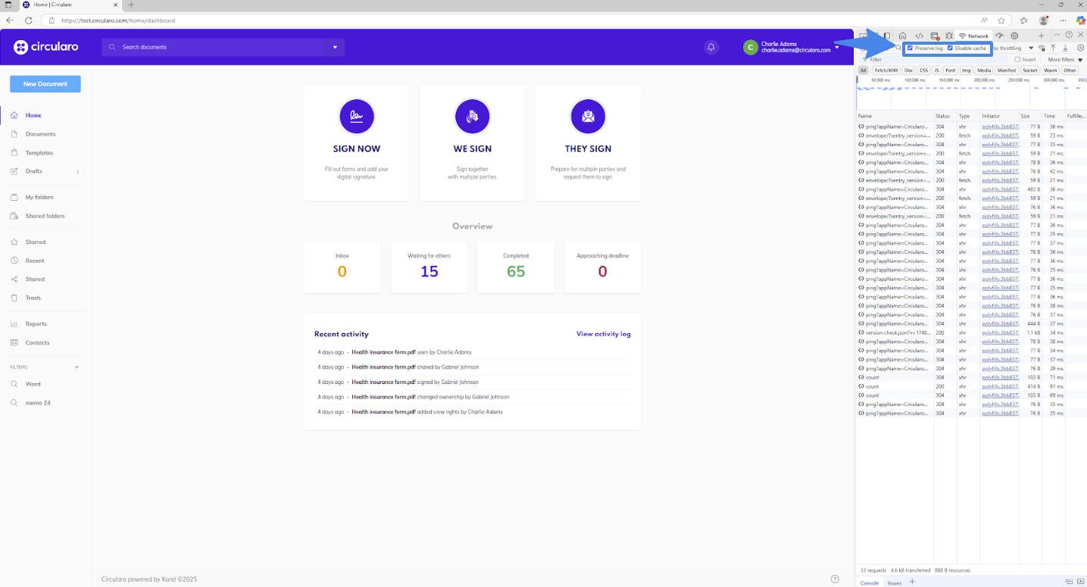Click the New Document button
The height and width of the screenshot is (587, 1087).
[45, 84]
